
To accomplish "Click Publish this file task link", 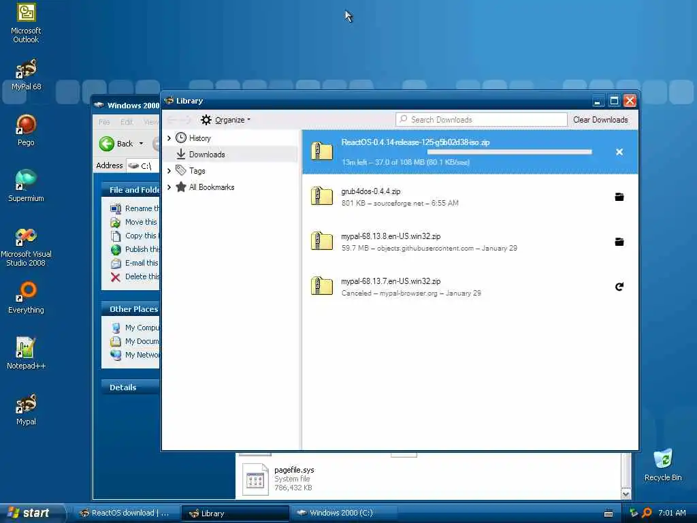I will coord(135,249).
